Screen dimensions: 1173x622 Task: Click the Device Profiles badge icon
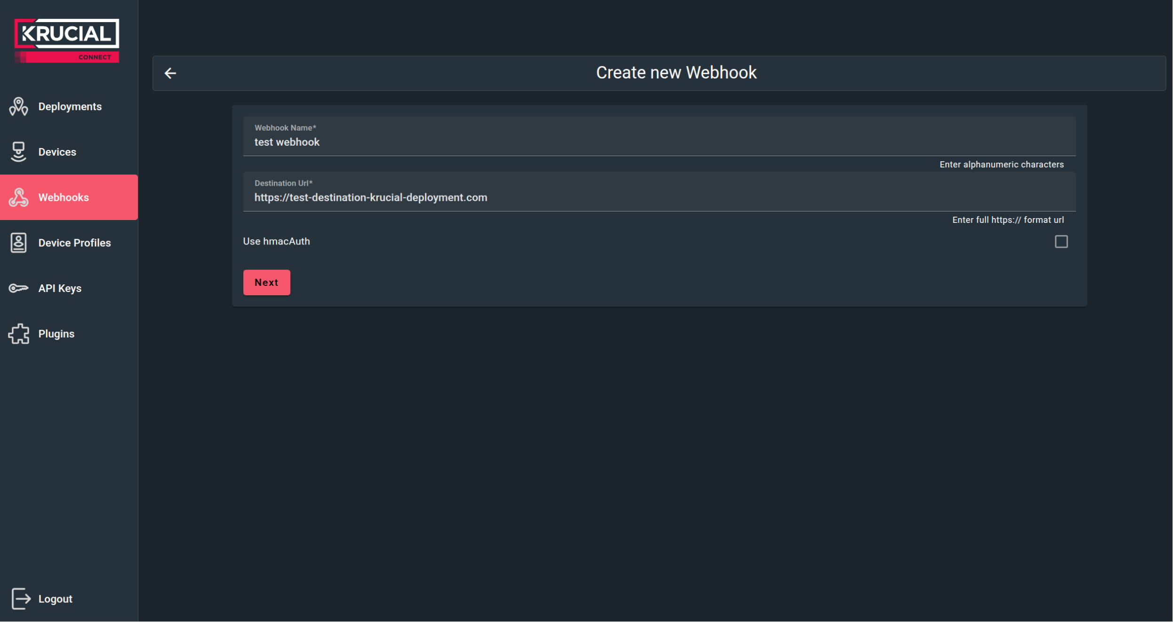coord(18,243)
